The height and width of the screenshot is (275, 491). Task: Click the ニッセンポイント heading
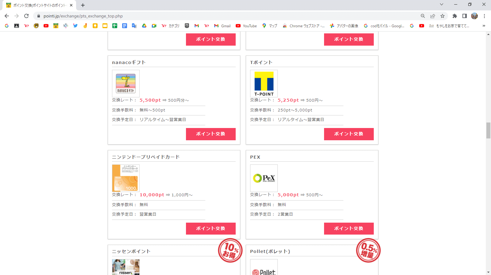[131, 251]
